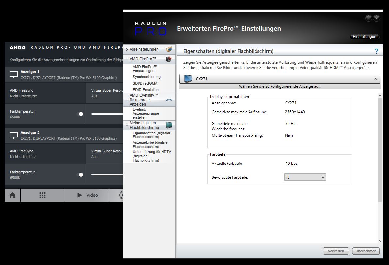Image resolution: width=389 pixels, height=265 pixels.
Task: Expand the Voreinstellungen section
Action: tap(127, 49)
